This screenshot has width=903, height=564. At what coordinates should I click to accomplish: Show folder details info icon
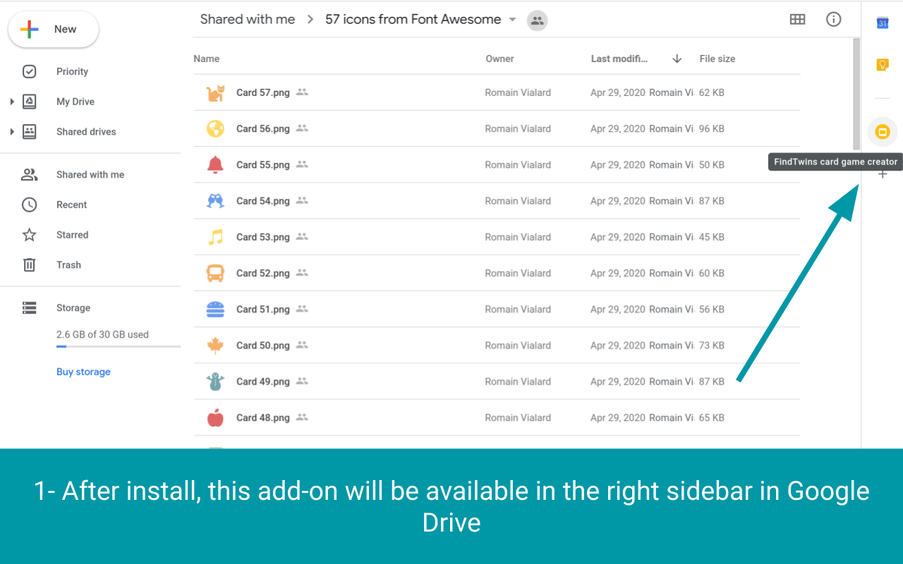[833, 20]
